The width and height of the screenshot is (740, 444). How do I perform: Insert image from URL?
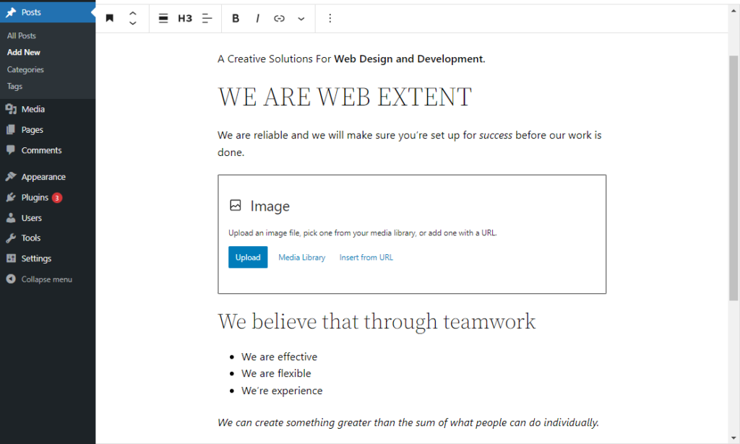point(366,257)
